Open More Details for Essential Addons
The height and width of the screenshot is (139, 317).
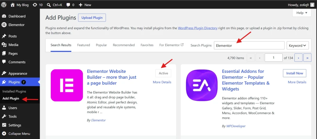297,82
